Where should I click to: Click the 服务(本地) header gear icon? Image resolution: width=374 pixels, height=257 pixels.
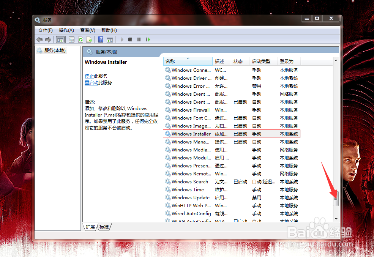pyautogui.click(x=90, y=52)
